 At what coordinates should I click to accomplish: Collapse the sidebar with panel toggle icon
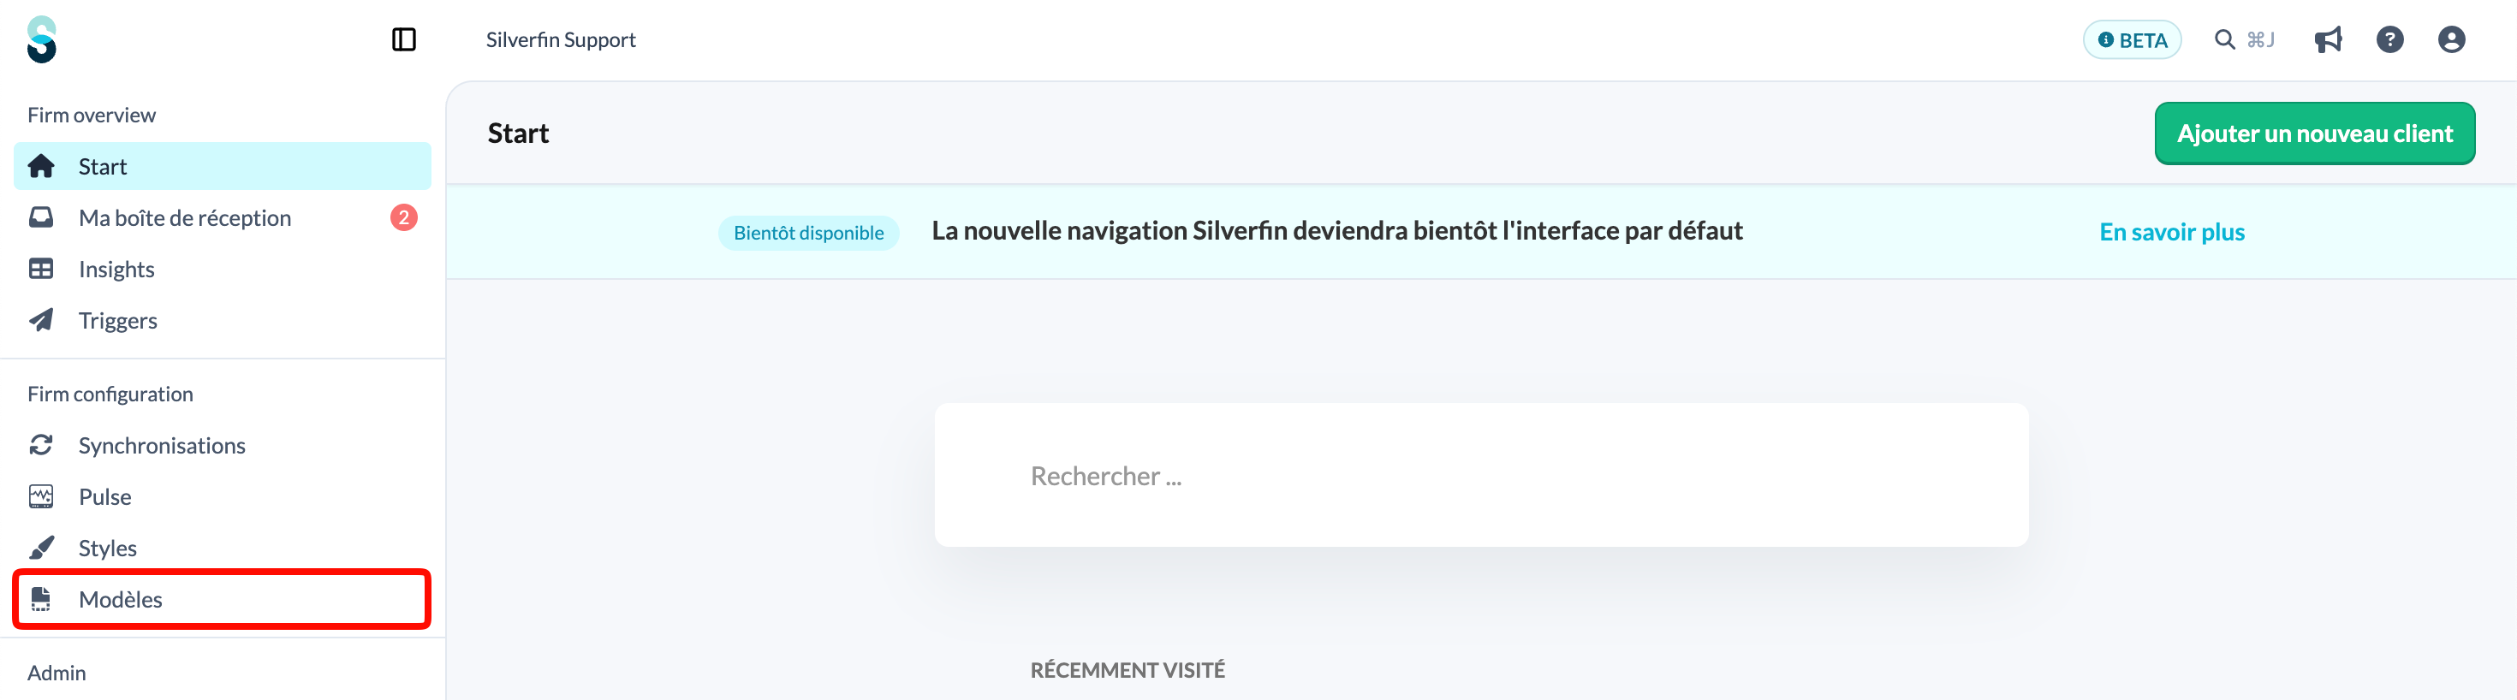(403, 39)
